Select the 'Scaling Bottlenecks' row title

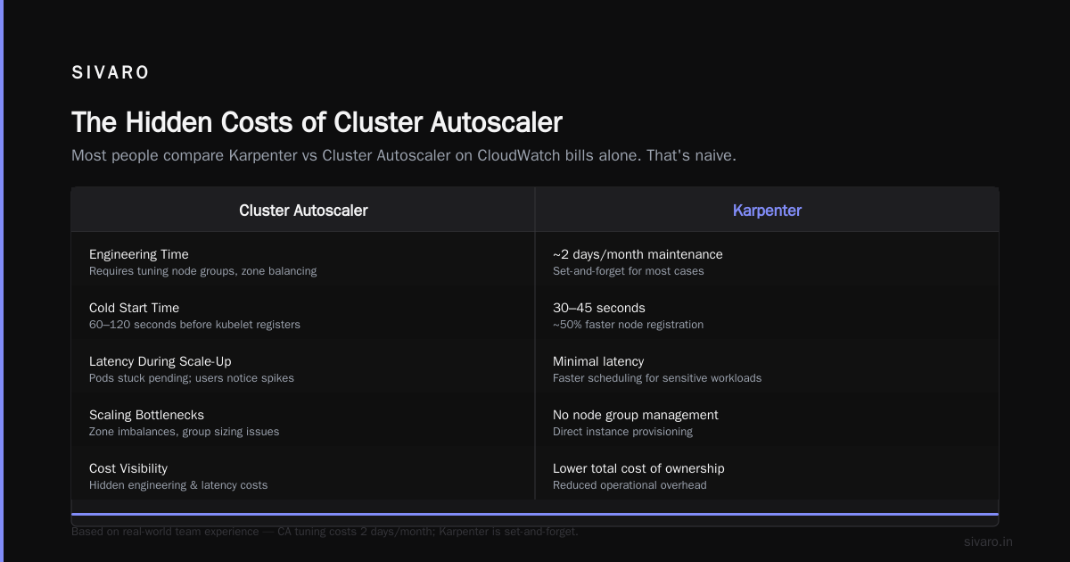pyautogui.click(x=146, y=415)
